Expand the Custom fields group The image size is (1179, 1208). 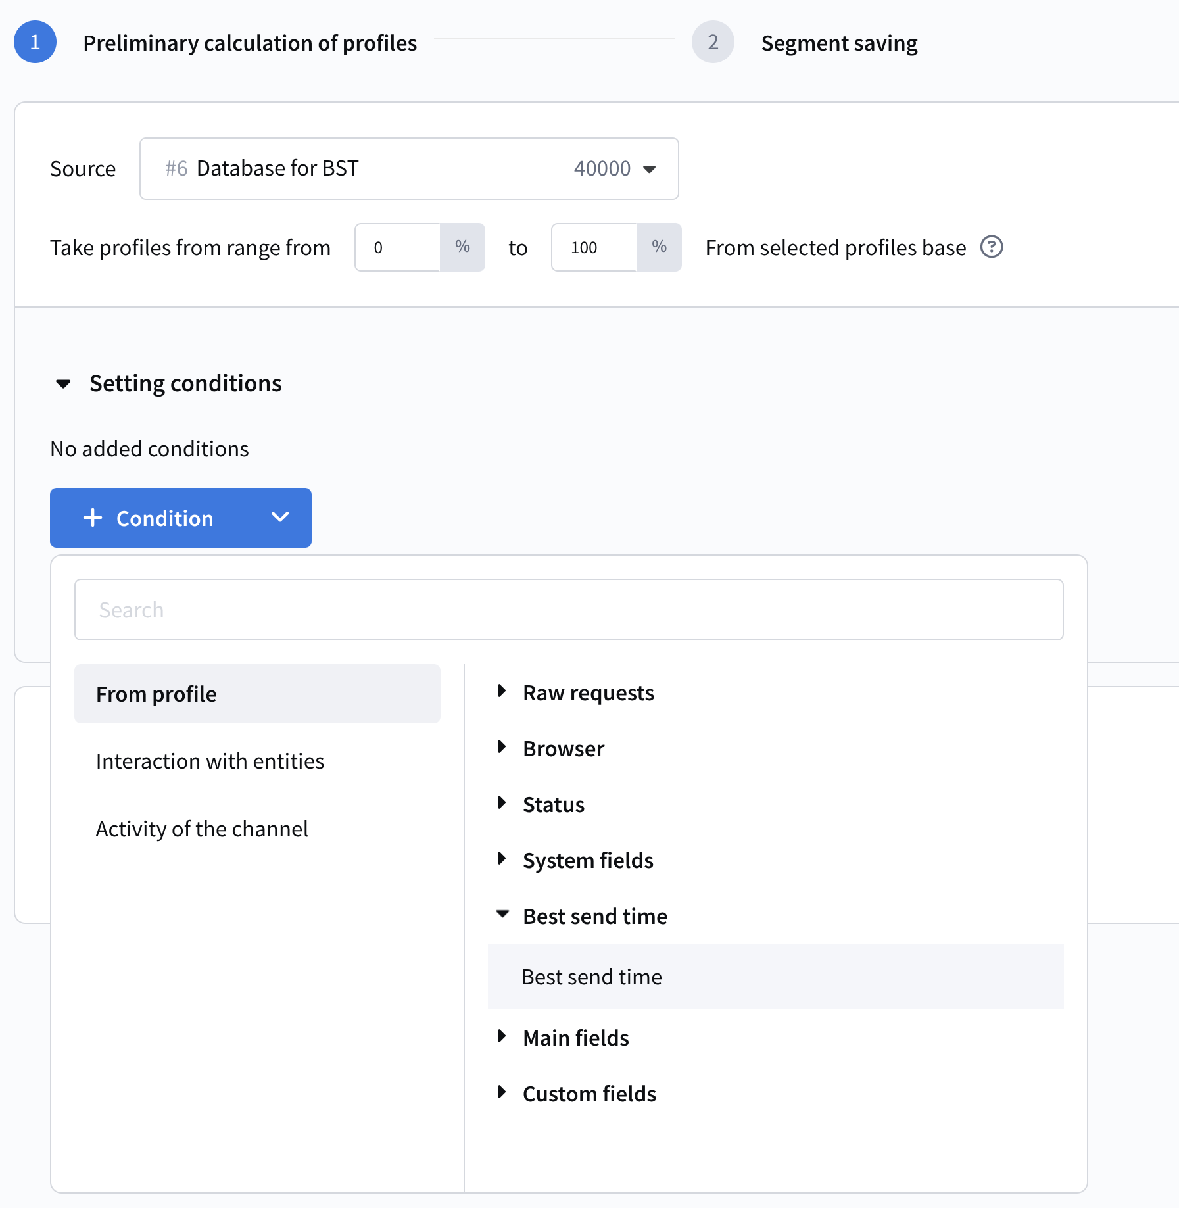pyautogui.click(x=502, y=1092)
